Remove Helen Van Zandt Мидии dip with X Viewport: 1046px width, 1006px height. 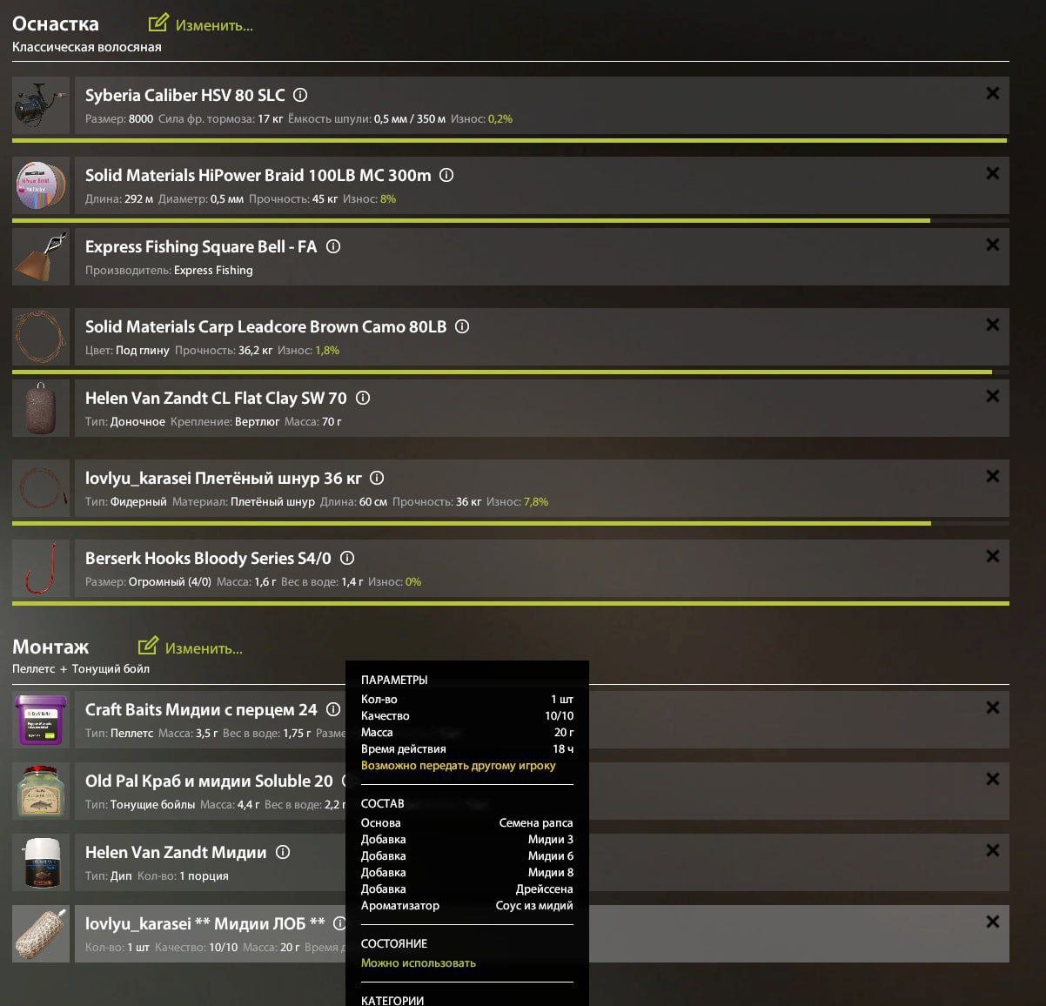pyautogui.click(x=992, y=850)
